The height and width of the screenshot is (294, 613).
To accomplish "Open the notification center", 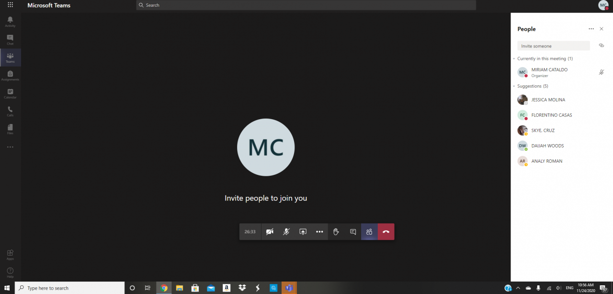I will click(604, 288).
